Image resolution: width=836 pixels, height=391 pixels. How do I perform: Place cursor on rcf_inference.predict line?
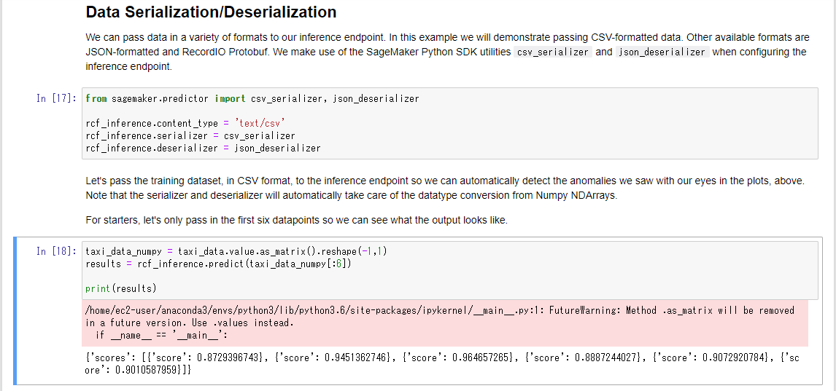click(219, 264)
